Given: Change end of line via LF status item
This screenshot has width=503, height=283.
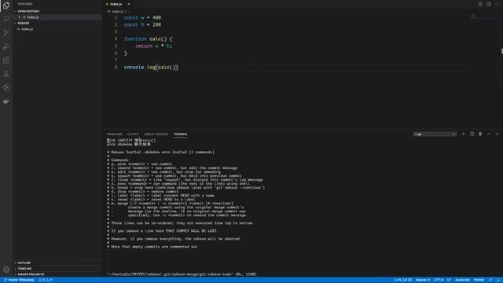Looking at the screenshot, I should pyautogui.click(x=449, y=280).
